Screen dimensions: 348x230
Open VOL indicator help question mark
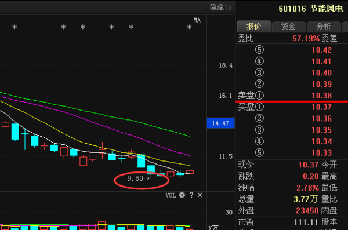191,195
